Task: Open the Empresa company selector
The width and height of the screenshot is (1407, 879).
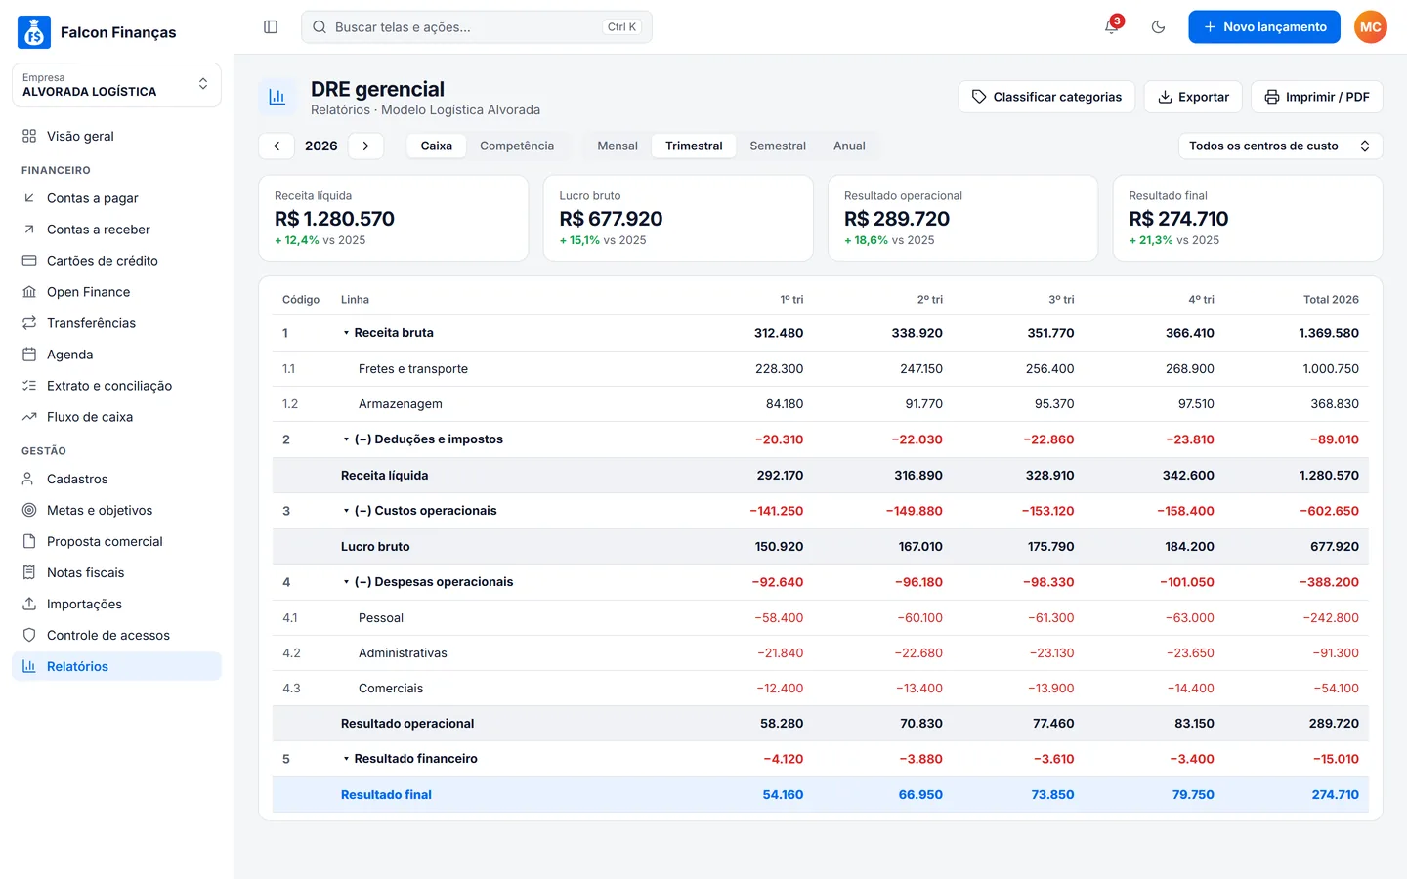Action: pos(116,85)
